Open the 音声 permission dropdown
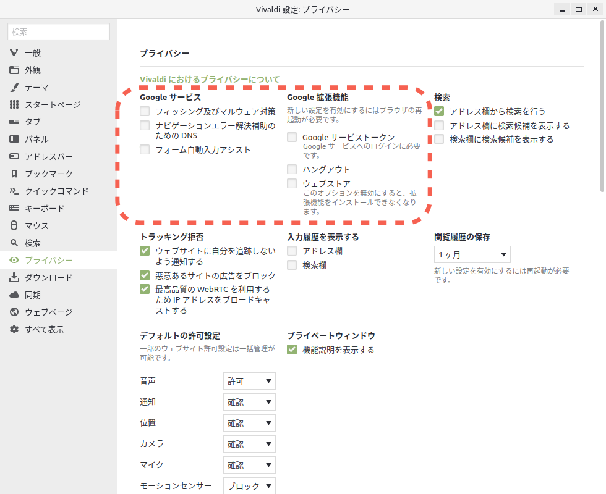 point(249,381)
